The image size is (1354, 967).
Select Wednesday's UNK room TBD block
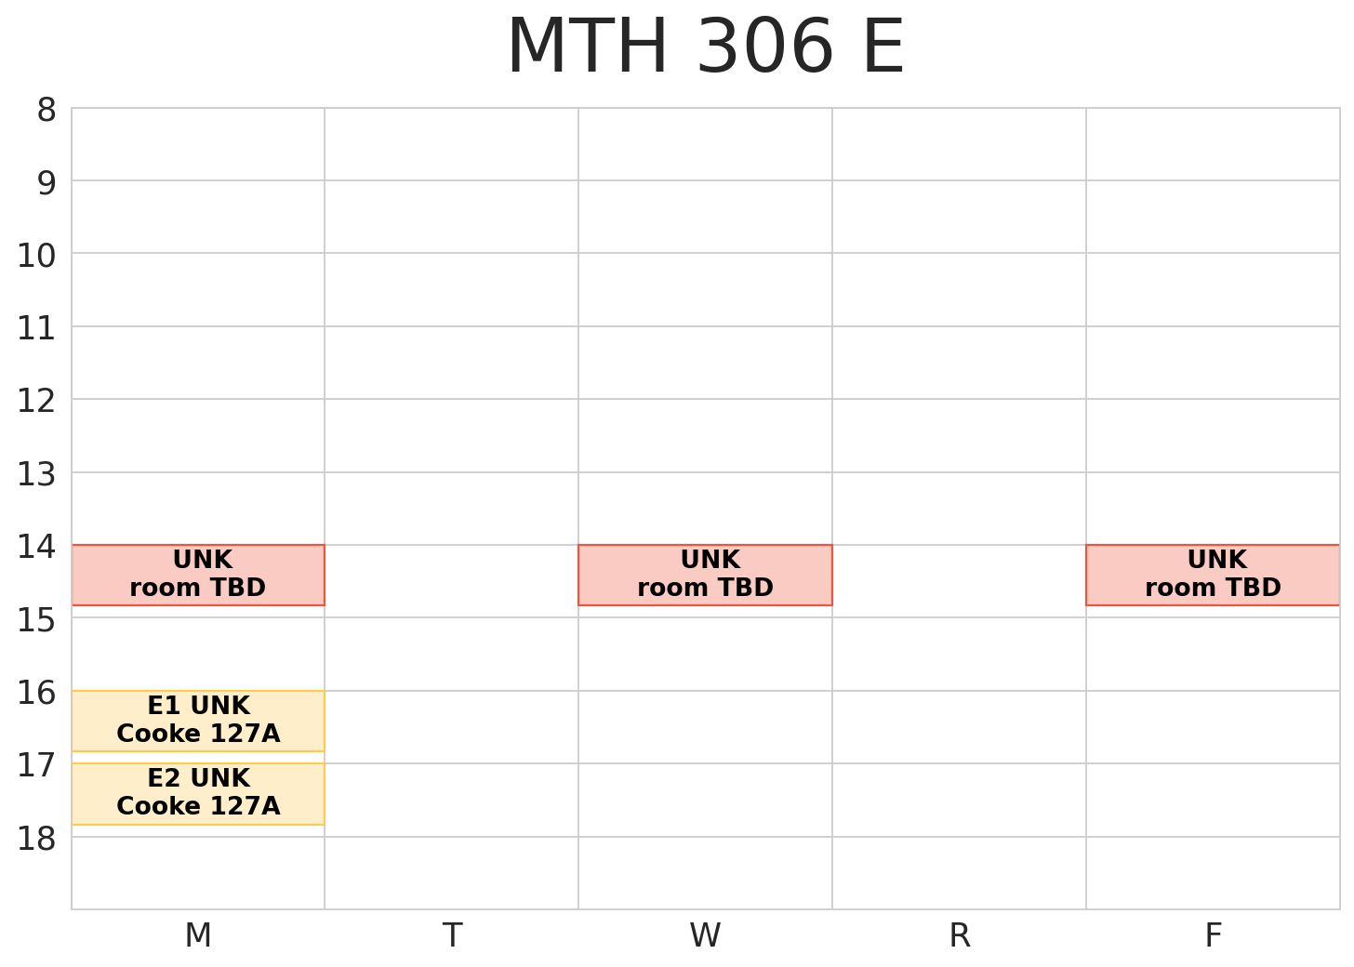point(705,575)
